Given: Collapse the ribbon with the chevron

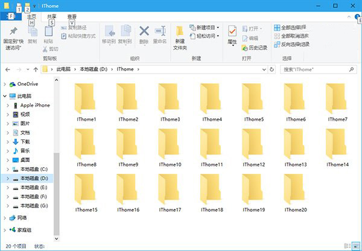Looking at the screenshot, I should click(x=349, y=17).
